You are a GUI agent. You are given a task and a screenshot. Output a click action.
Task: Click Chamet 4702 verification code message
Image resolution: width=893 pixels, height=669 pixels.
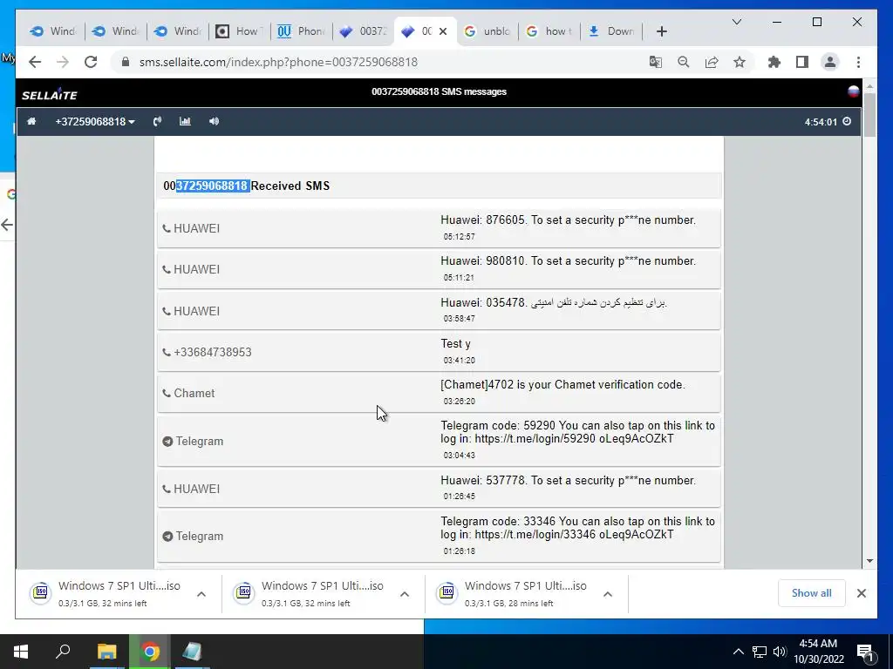coord(562,384)
